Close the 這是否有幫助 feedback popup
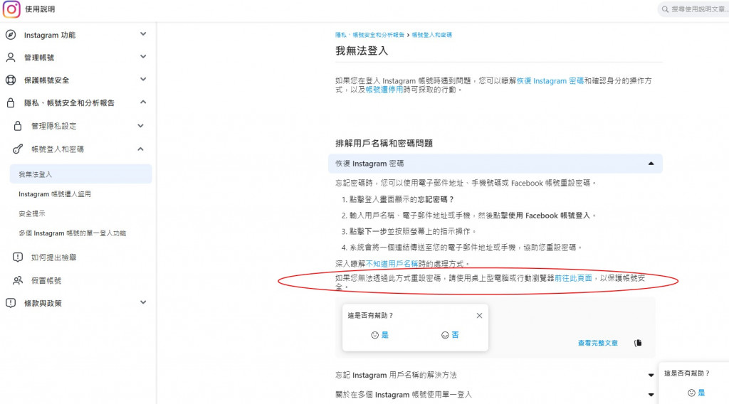 479,315
